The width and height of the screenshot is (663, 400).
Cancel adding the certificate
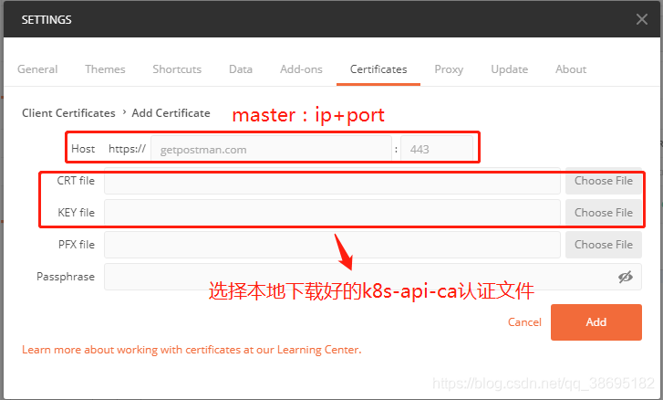click(x=524, y=322)
